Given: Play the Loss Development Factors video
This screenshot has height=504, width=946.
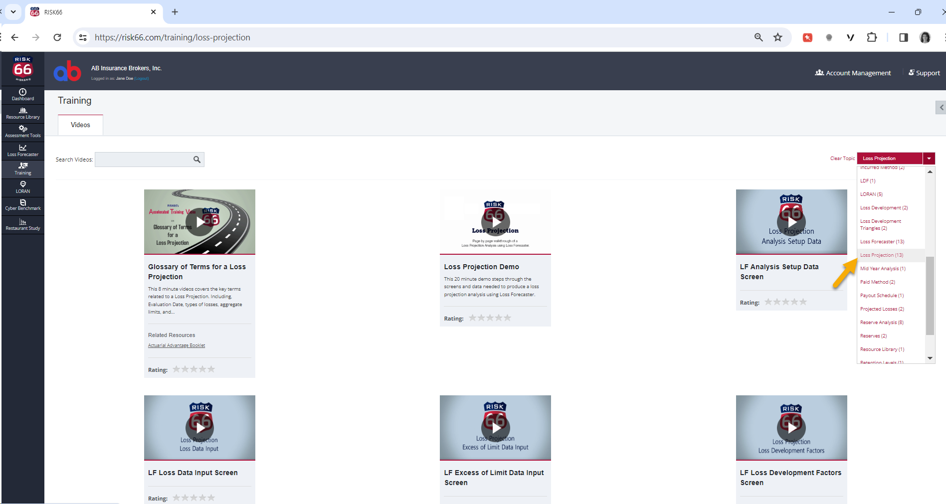Looking at the screenshot, I should pos(791,428).
